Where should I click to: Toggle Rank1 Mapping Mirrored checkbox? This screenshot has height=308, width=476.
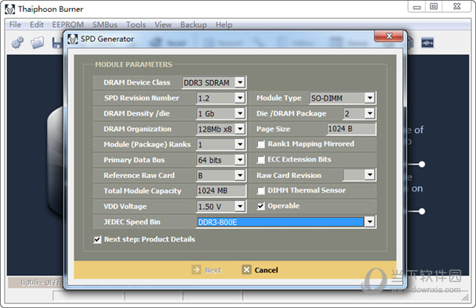(261, 144)
